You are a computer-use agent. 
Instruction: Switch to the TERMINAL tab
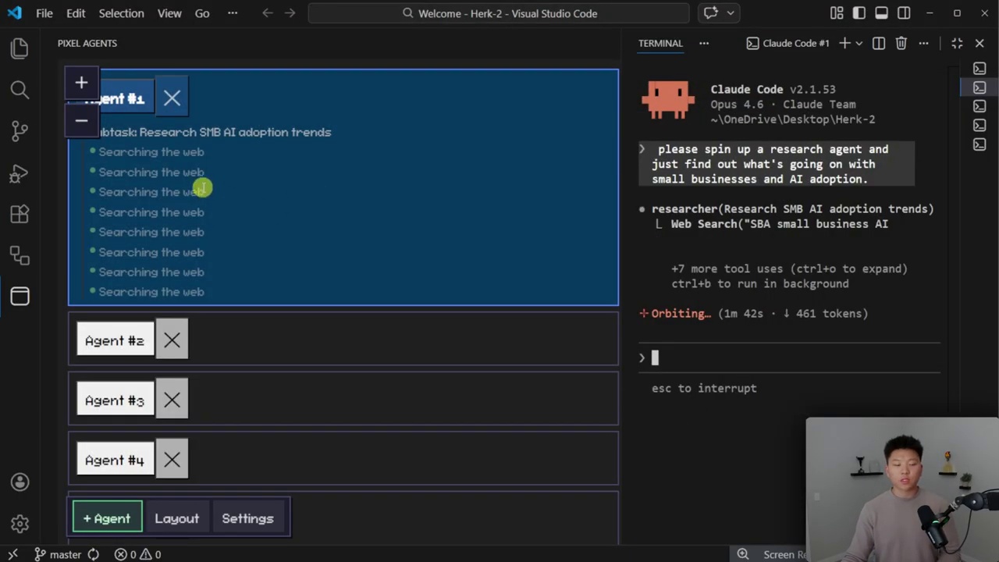click(x=660, y=43)
